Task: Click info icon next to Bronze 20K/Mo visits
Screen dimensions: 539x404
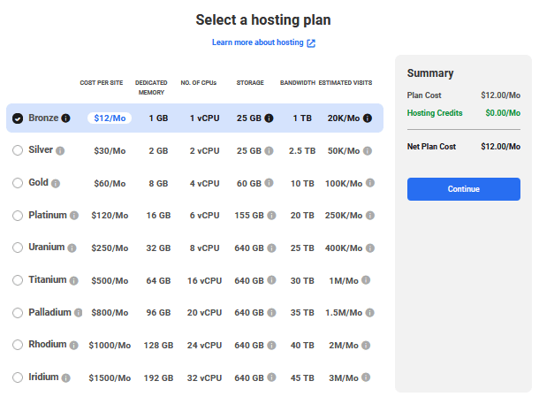Action: click(367, 118)
